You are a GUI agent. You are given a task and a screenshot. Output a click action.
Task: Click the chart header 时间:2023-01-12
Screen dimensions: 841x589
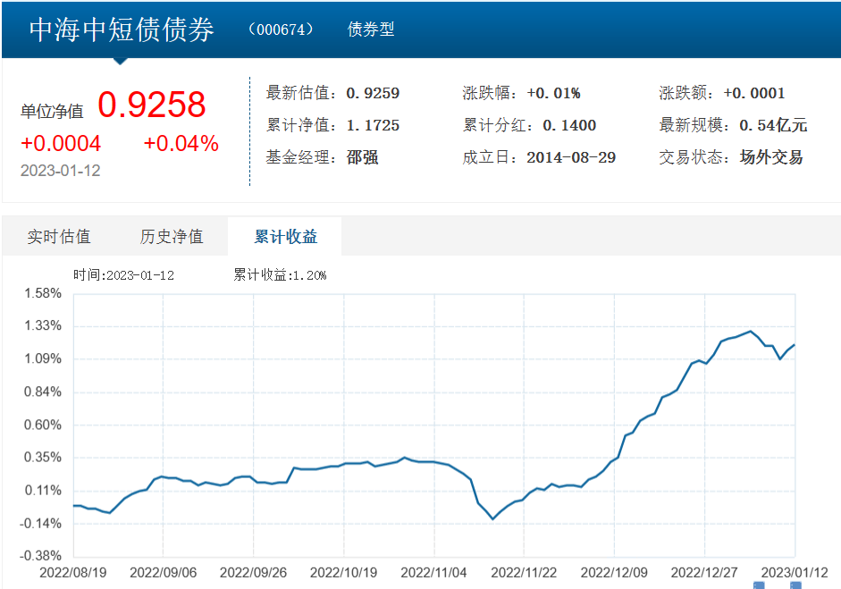123,275
